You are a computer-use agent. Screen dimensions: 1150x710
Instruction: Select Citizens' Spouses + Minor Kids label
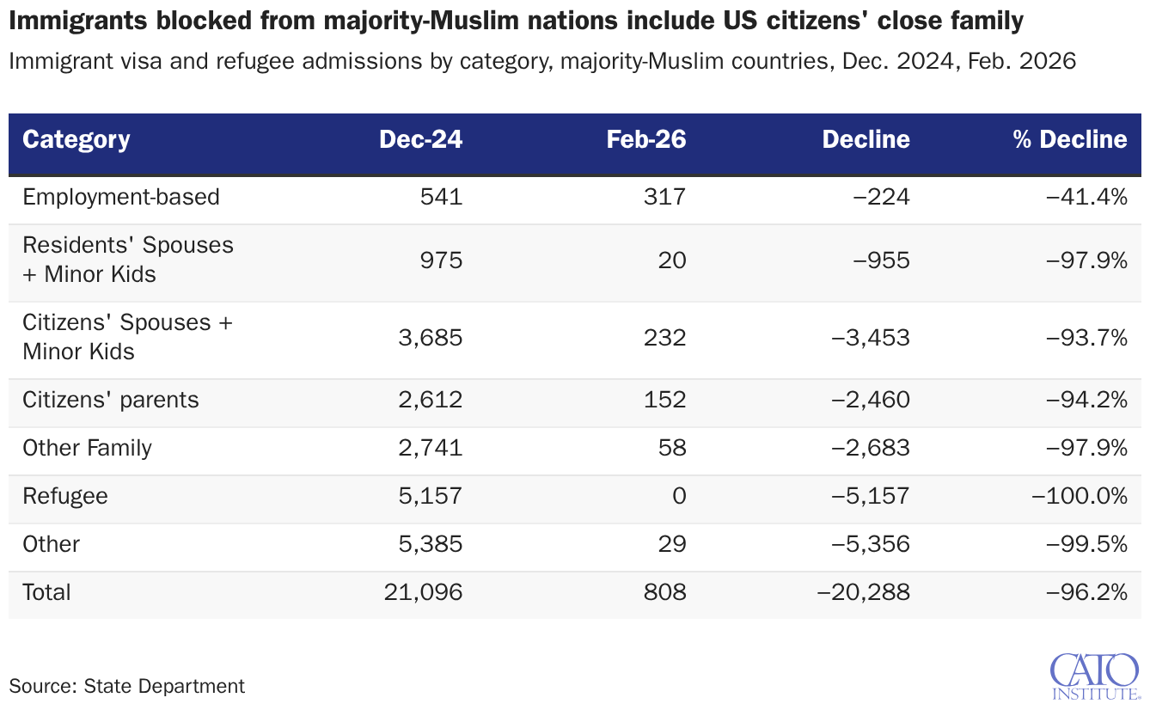[x=128, y=337]
